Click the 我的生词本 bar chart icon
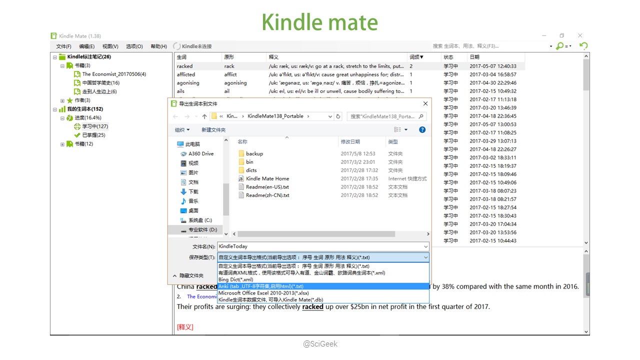640x360 pixels. 62,109
